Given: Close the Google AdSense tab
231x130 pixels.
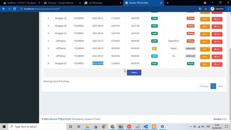Looking at the screenshot, I should (x=80, y=3).
